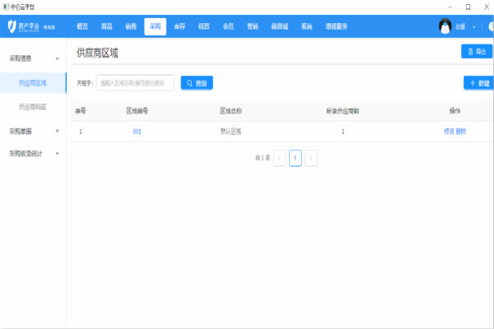This screenshot has width=494, height=329.
Task: Focus the keyword search input field
Action: [135, 83]
